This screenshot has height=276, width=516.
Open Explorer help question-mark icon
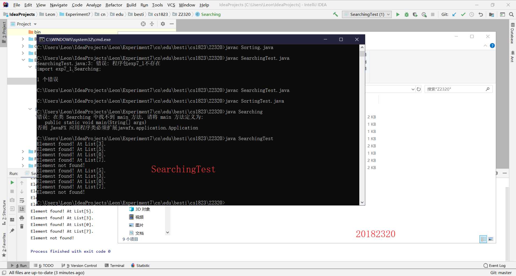point(492,46)
